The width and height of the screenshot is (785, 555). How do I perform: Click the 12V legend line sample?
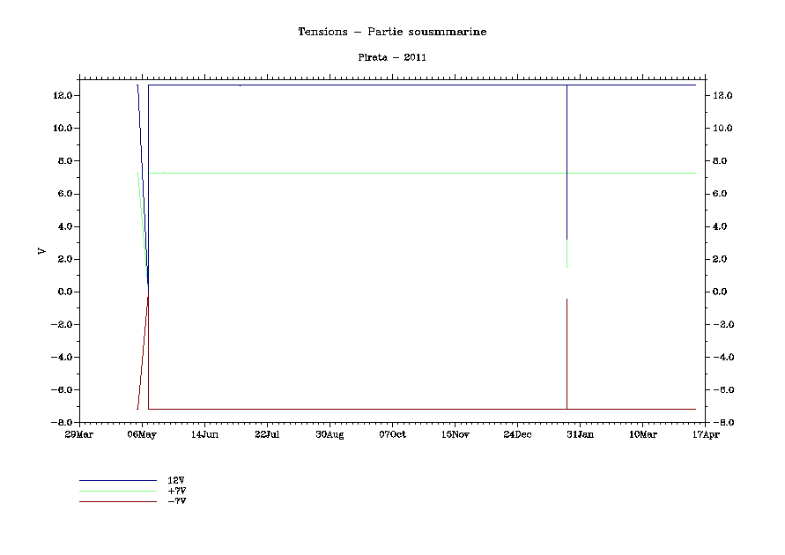click(x=117, y=480)
